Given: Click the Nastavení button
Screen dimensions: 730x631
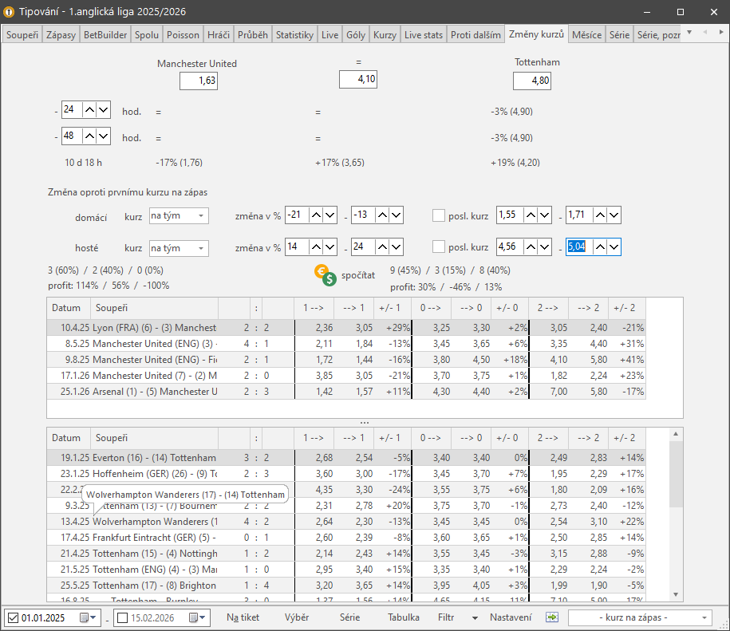Looking at the screenshot, I should click(x=511, y=617).
